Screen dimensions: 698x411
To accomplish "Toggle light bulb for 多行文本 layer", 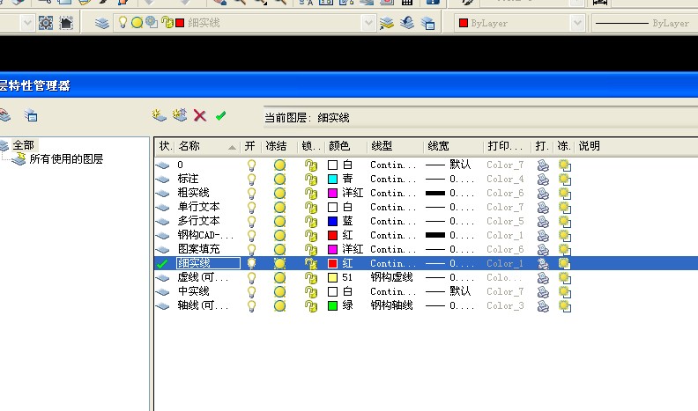I will pyautogui.click(x=251, y=221).
